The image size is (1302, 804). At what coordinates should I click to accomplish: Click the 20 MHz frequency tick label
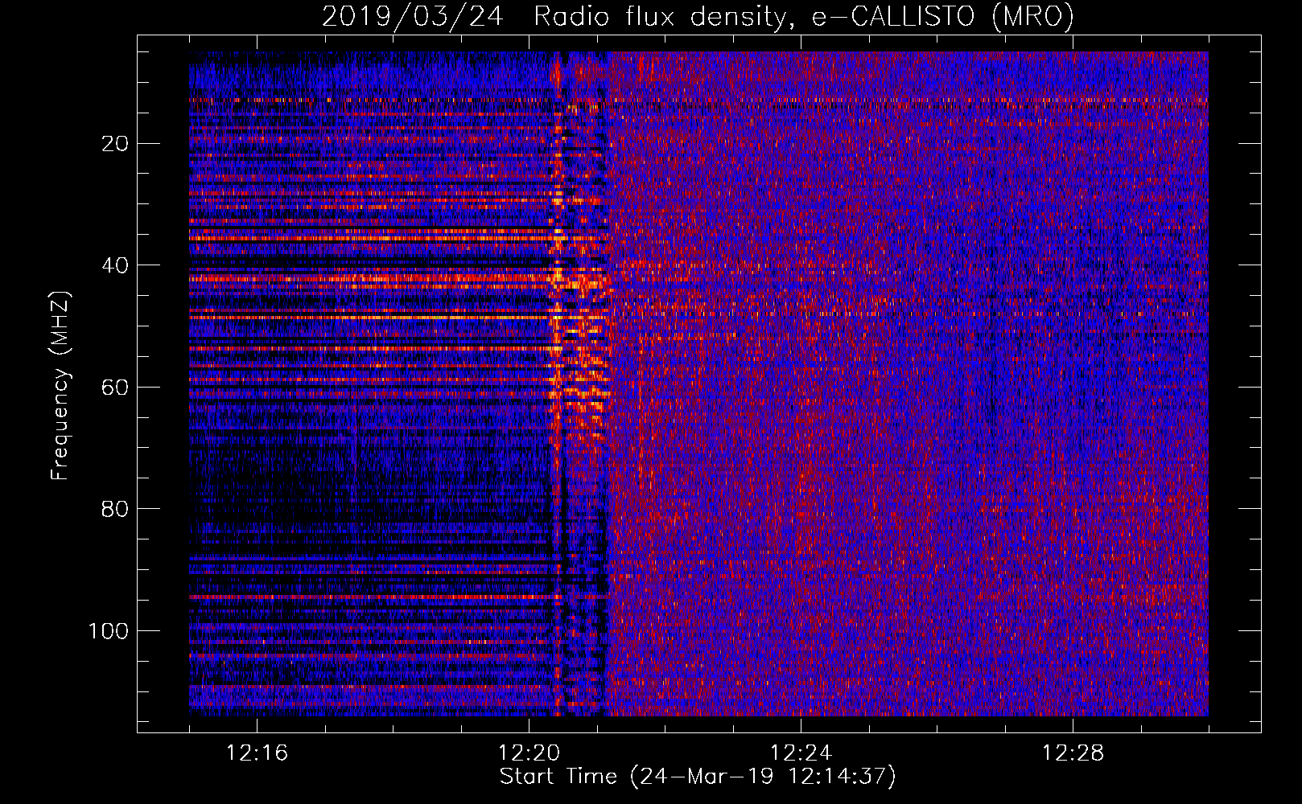[116, 144]
